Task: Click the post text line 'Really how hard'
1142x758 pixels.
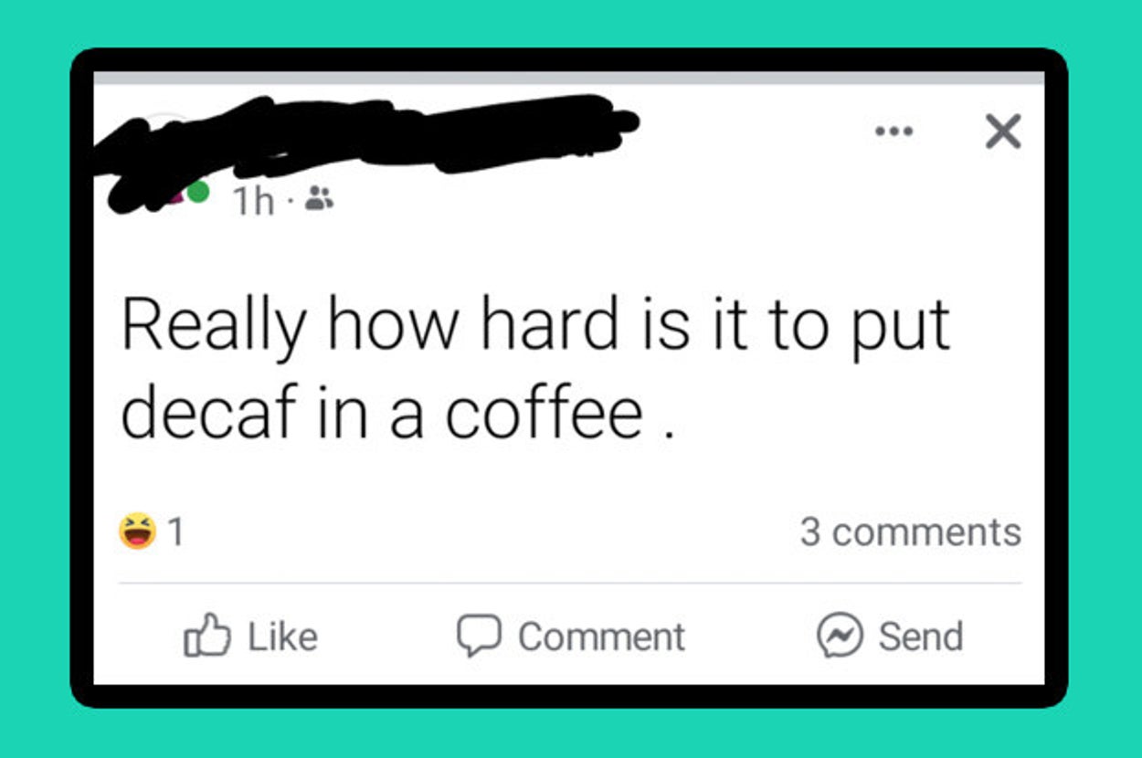Action: (535, 326)
